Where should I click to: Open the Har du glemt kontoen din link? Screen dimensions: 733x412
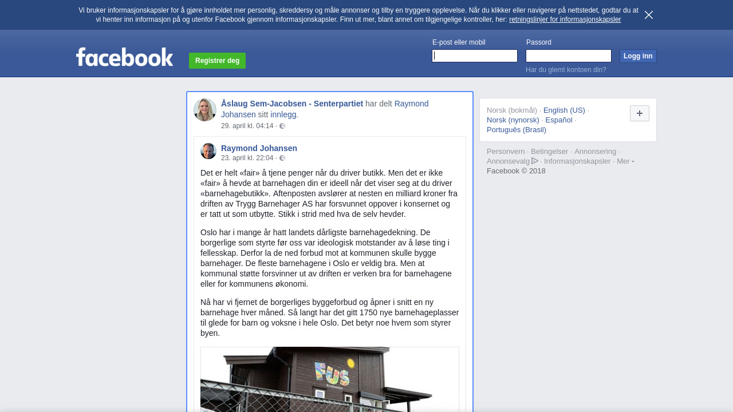point(566,70)
